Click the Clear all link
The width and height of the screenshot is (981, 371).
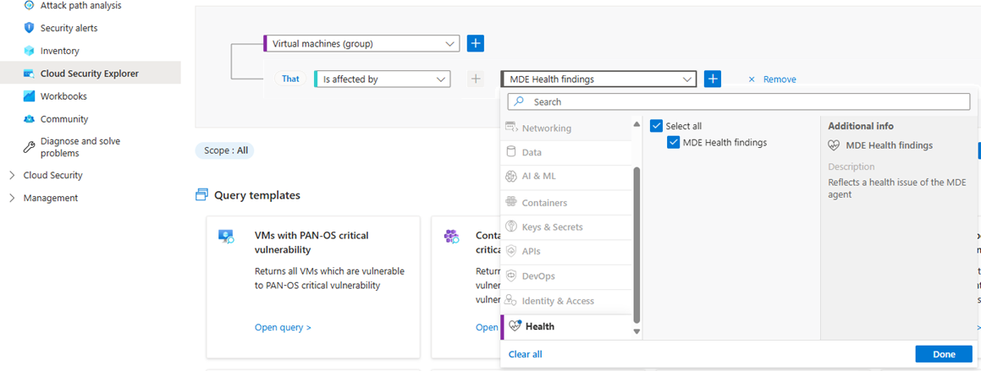click(x=525, y=354)
